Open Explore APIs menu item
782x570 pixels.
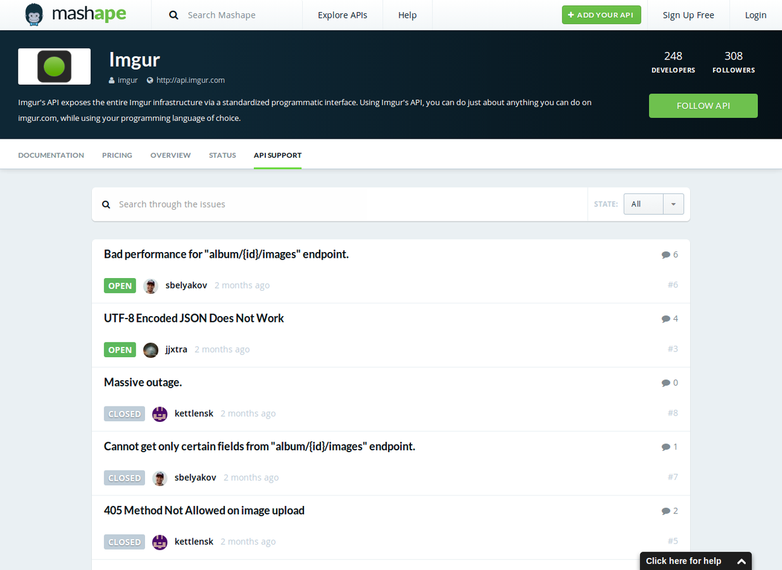point(343,15)
